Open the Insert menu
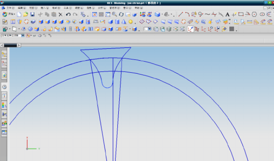Image resolution: width=274 pixels, height=161 pixels. [x=44, y=8]
